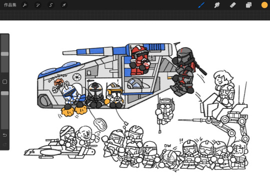Click the brush size slider handle
Viewport: 270px width, 188px height.
tap(5, 54)
